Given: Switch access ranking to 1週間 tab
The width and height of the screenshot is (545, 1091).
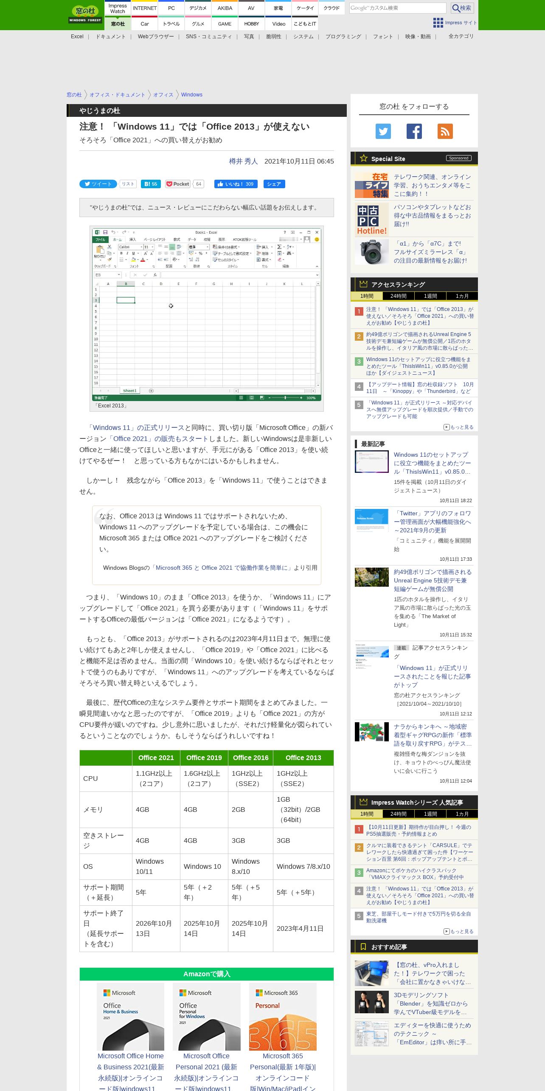Looking at the screenshot, I should (x=430, y=296).
